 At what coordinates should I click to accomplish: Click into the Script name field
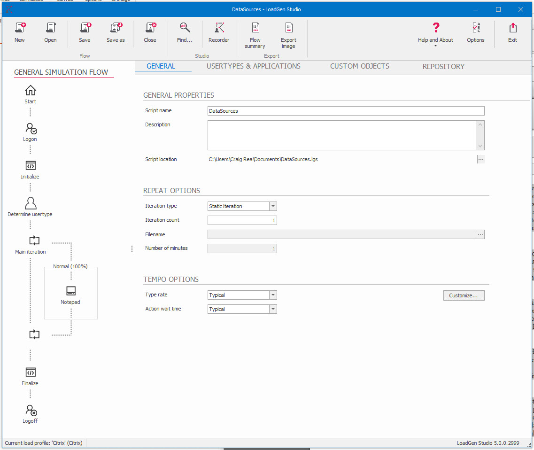[x=346, y=111]
